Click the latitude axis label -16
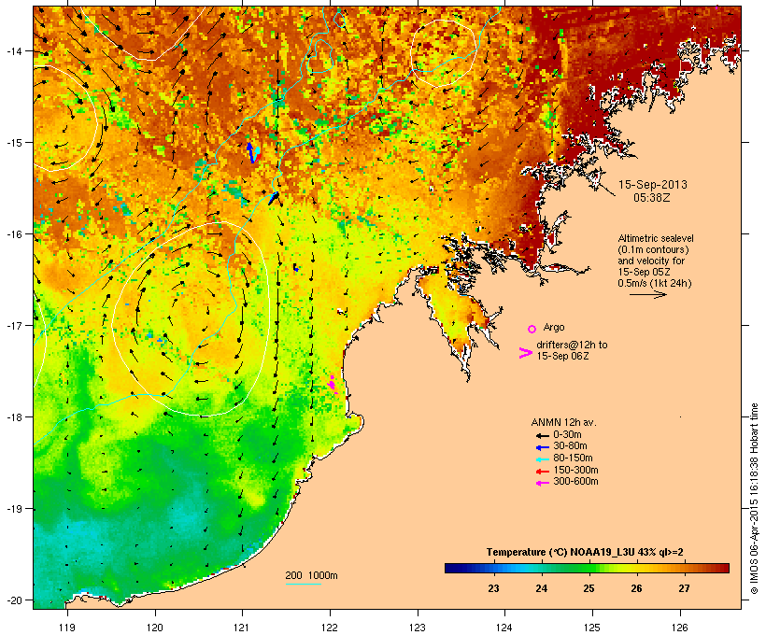 pyautogui.click(x=13, y=234)
